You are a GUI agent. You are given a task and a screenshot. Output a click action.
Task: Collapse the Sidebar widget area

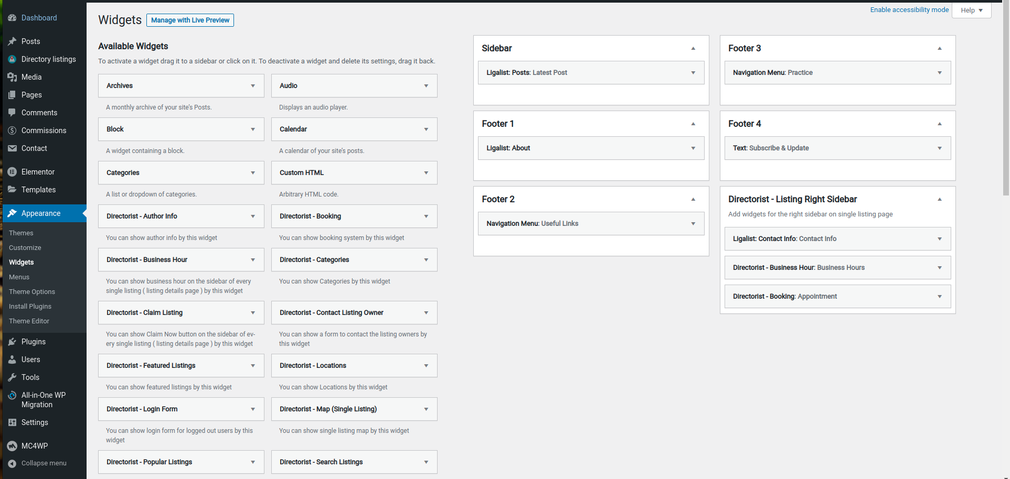click(693, 48)
